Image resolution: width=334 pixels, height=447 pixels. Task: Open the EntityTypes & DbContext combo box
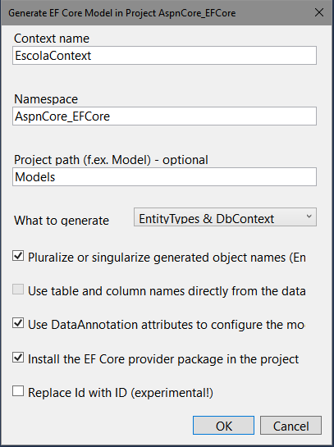click(225, 217)
